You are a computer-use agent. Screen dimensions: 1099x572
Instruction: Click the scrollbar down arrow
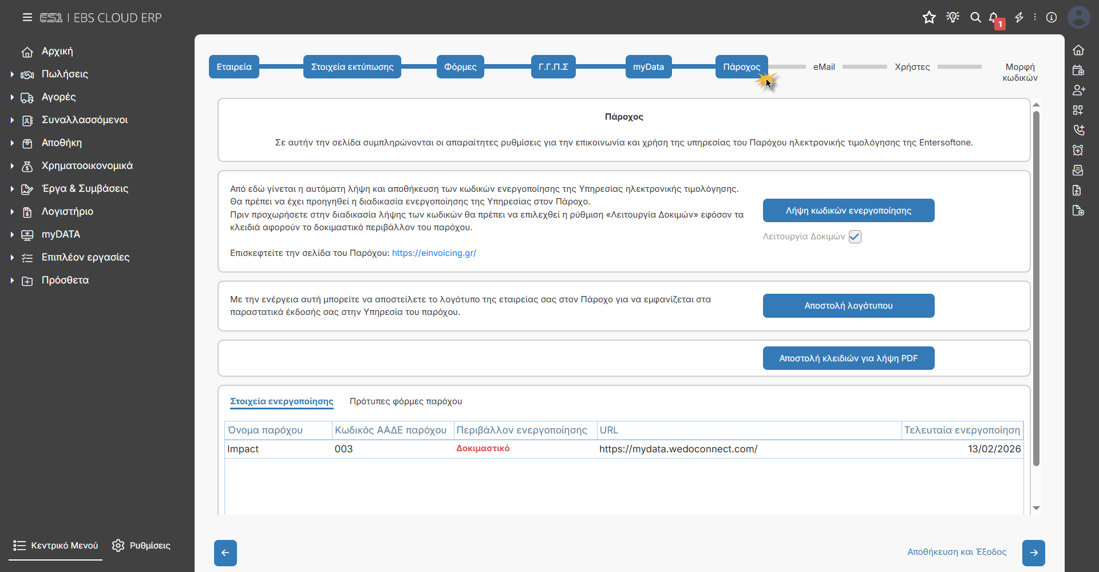(1036, 508)
